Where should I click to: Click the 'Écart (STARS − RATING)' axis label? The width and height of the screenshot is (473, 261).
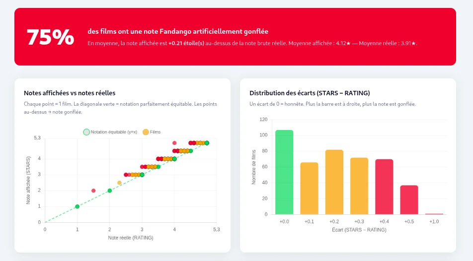[x=359, y=230]
